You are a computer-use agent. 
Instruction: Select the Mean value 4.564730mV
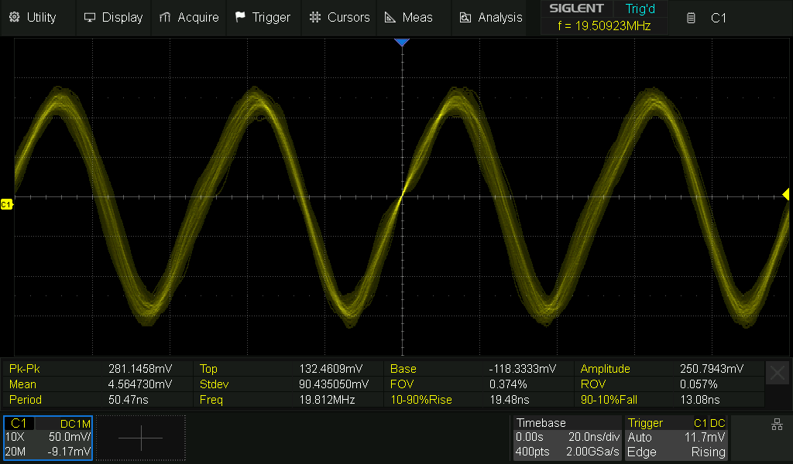pos(140,384)
